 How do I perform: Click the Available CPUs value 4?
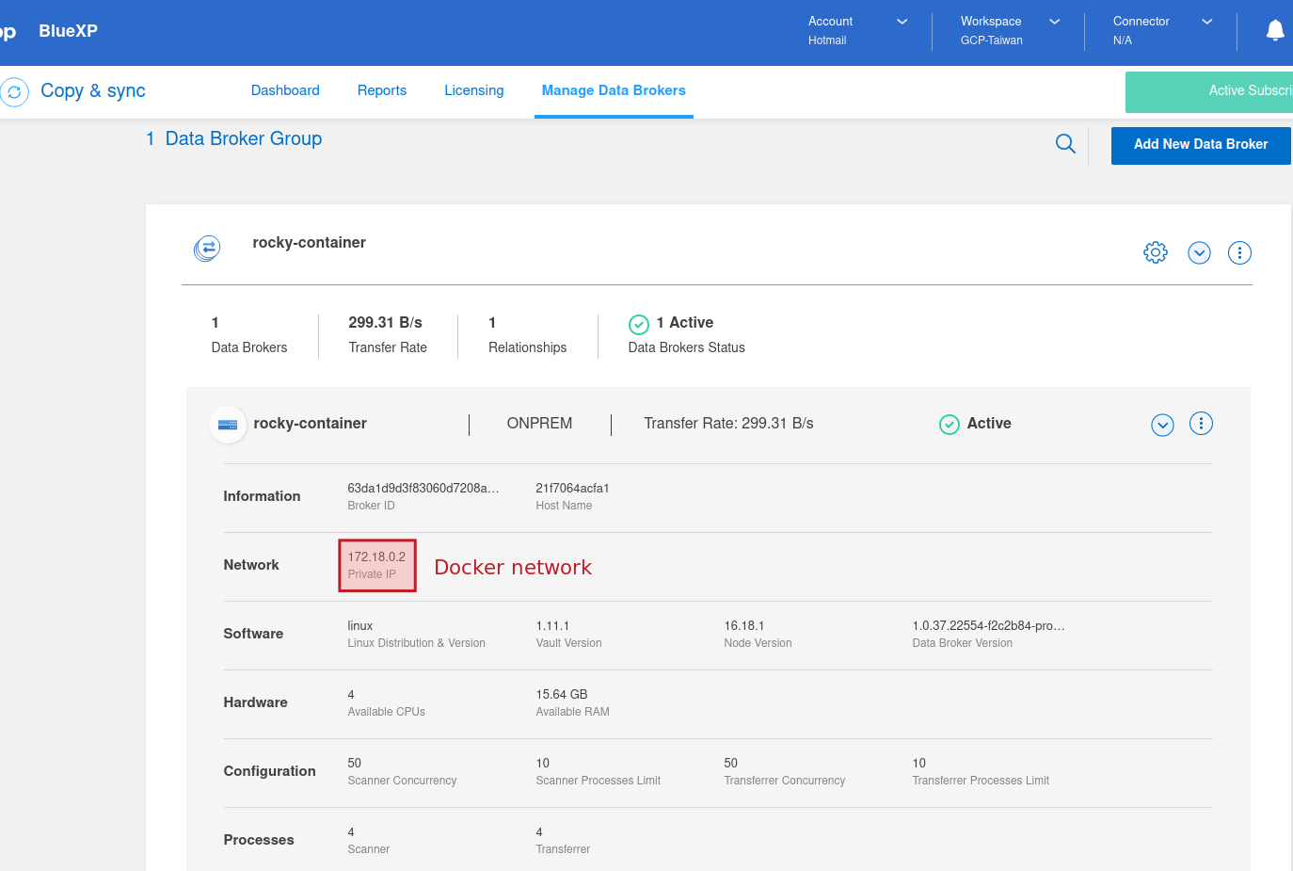pos(351,694)
